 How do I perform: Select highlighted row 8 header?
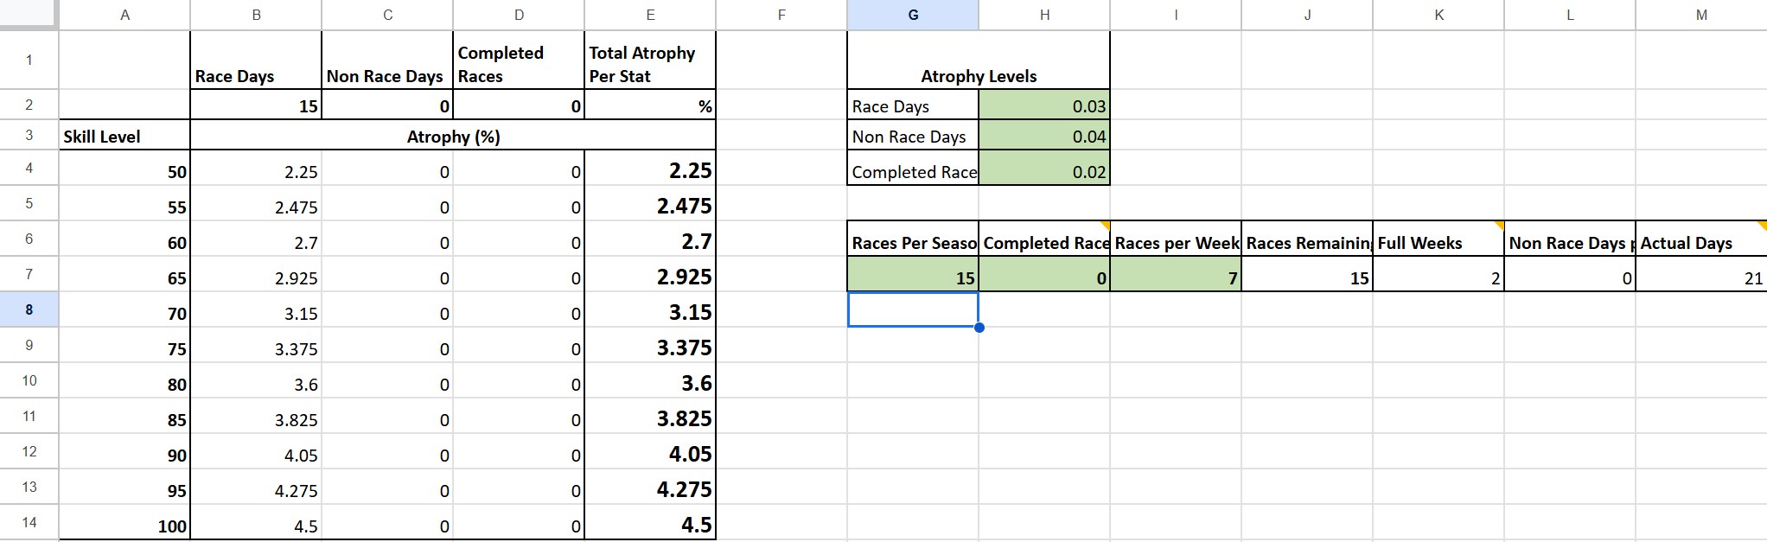point(29,309)
